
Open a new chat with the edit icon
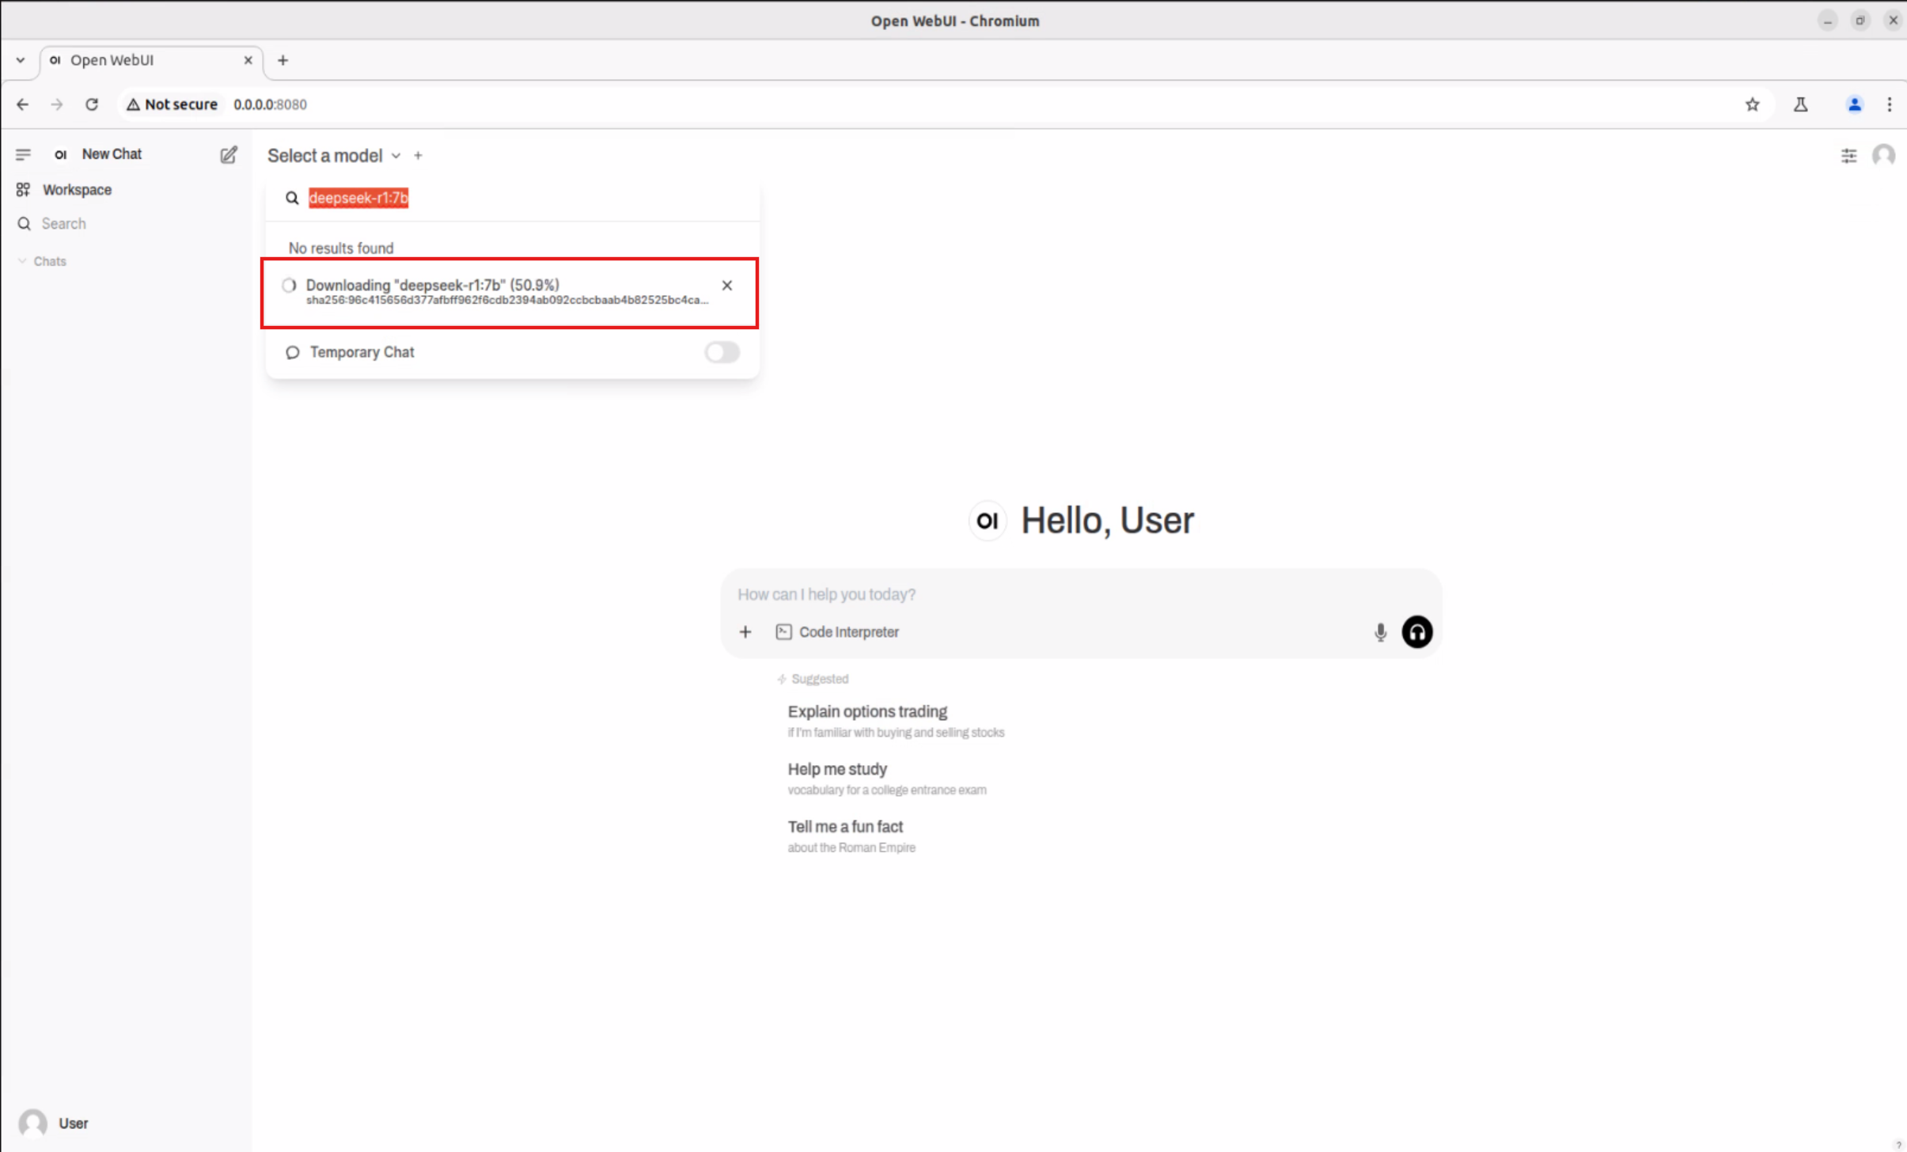[x=229, y=154]
